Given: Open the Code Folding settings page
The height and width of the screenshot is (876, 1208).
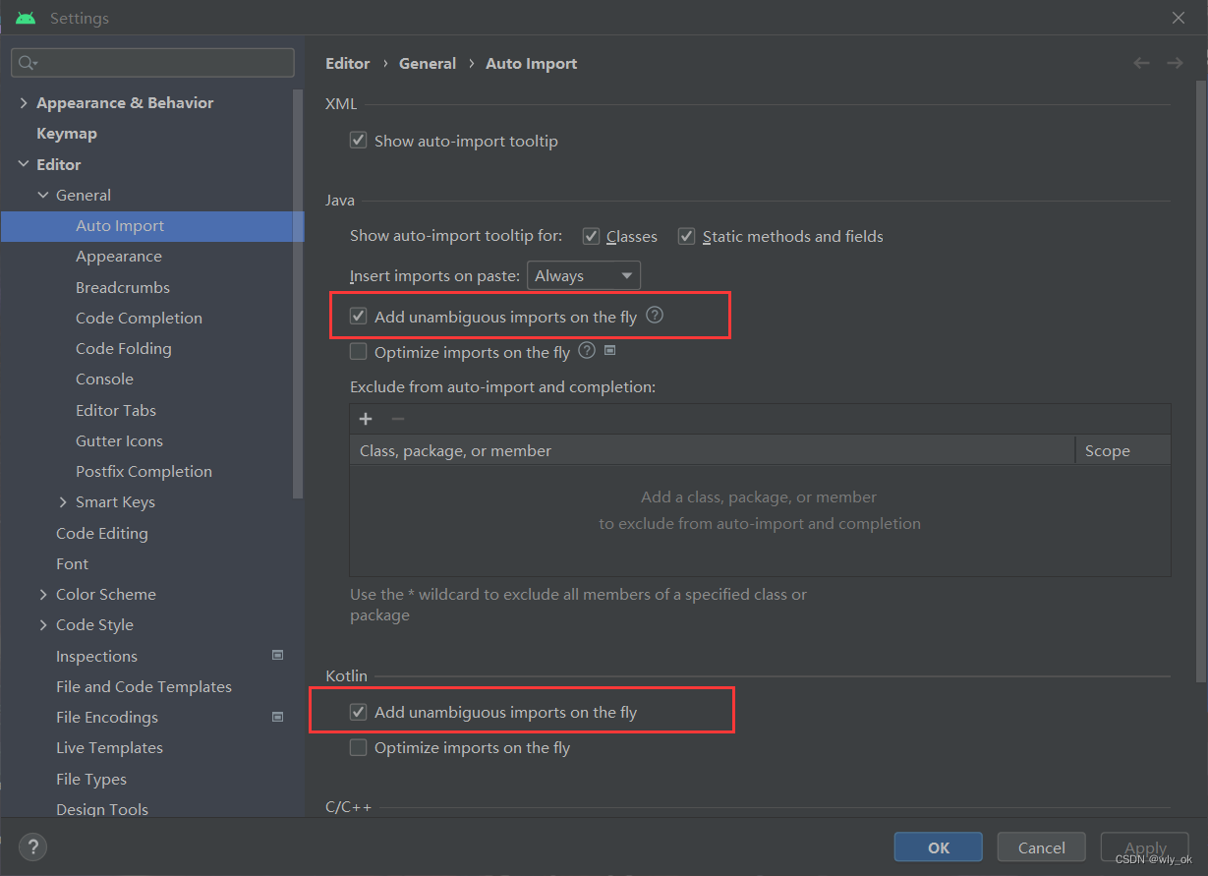Looking at the screenshot, I should (124, 348).
